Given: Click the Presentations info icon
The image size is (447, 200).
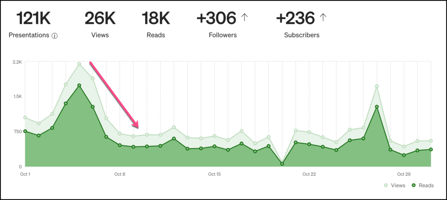Looking at the screenshot, I should coord(55,36).
